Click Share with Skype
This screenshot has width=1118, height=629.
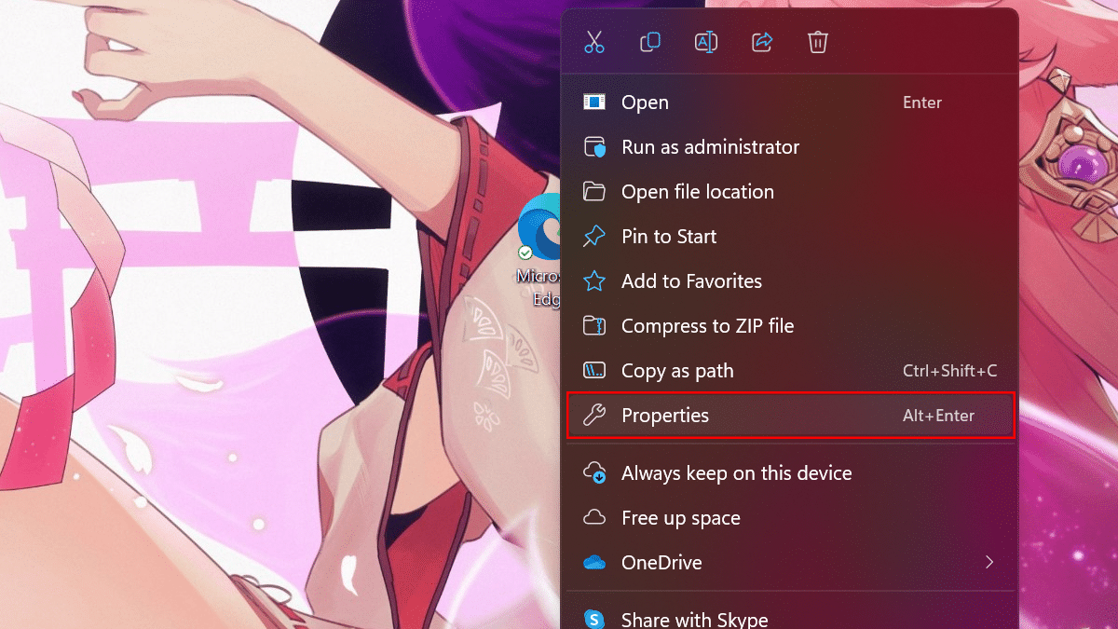[x=694, y=619]
